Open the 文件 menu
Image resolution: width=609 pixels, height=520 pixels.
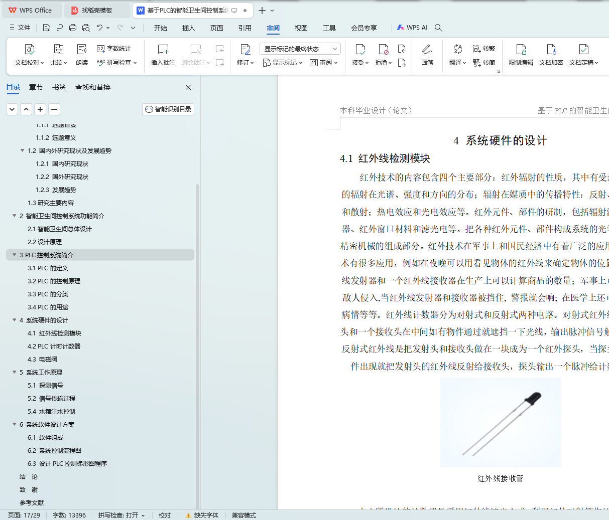(x=20, y=28)
